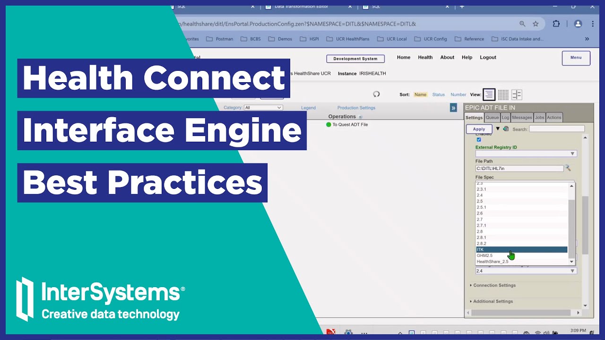Image resolution: width=605 pixels, height=340 pixels.
Task: Click the dropdown list scrollbar down arrow
Action: pyautogui.click(x=571, y=262)
